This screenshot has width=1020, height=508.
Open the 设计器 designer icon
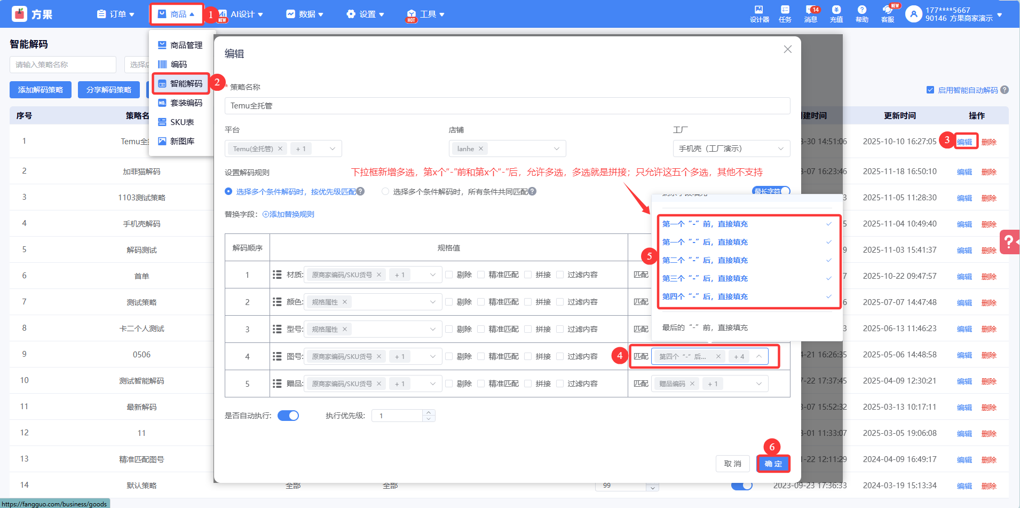pos(759,14)
